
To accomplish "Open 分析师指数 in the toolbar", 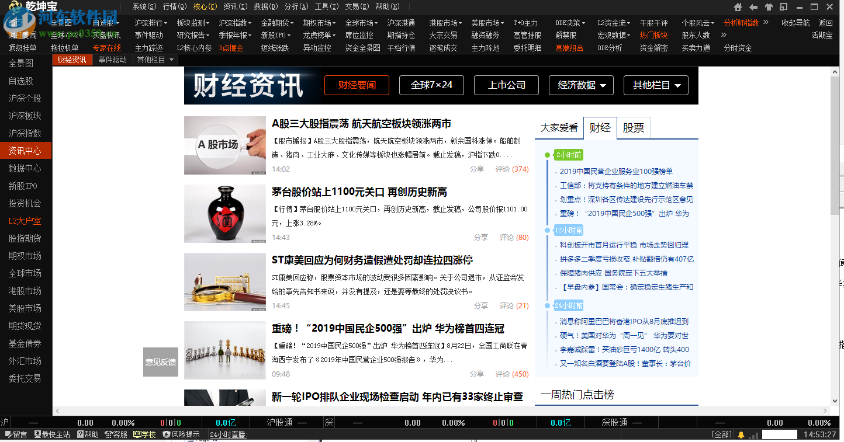I will (x=742, y=23).
